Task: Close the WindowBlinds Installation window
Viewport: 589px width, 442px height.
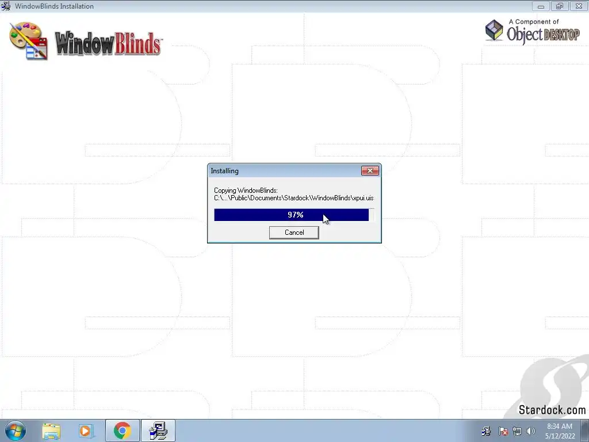Action: coord(579,6)
